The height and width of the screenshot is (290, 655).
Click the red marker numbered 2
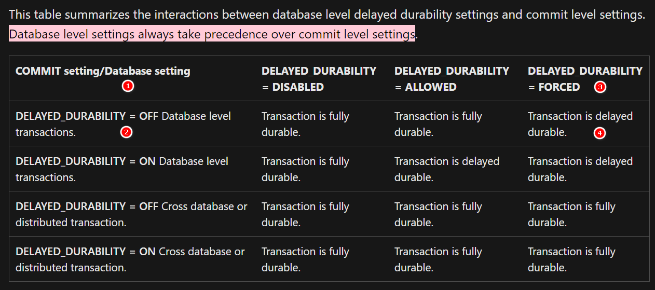coord(126,132)
